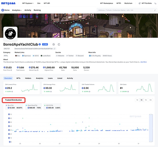Image resolution: width=158 pixels, height=147 pixels.
Task: Open the user profile icon in the header
Action: [x=139, y=3]
